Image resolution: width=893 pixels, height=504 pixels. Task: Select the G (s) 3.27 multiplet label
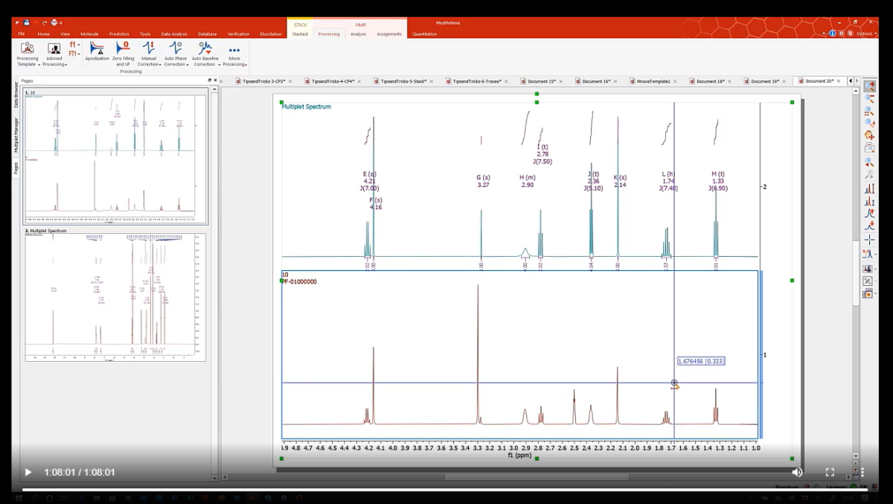pyautogui.click(x=483, y=181)
